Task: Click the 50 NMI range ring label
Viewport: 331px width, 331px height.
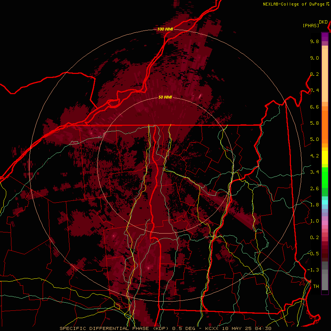Action: 165,97
